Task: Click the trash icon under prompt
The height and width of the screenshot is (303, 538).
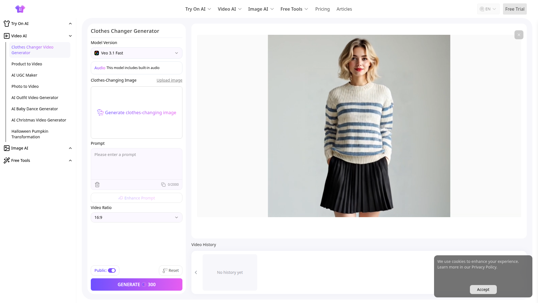Action: coord(97,185)
